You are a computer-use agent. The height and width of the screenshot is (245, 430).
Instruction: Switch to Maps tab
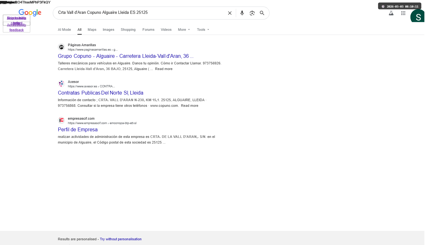point(92,30)
